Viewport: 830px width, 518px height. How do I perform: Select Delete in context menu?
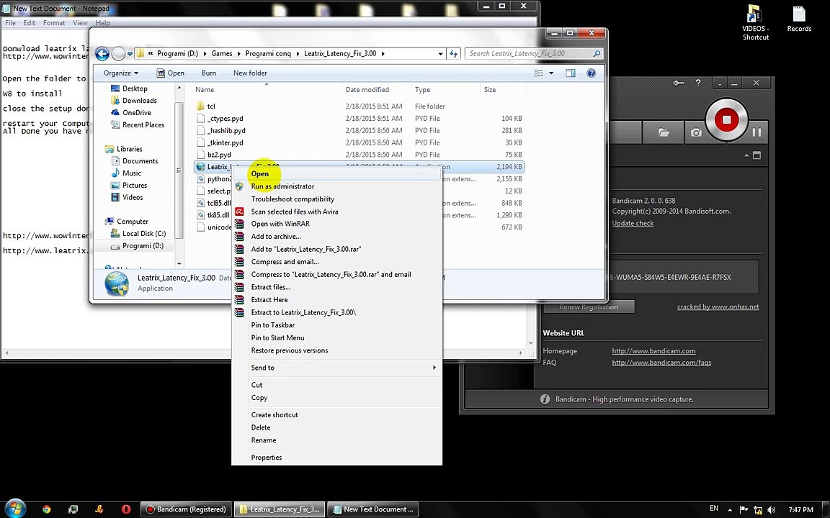coord(336,427)
